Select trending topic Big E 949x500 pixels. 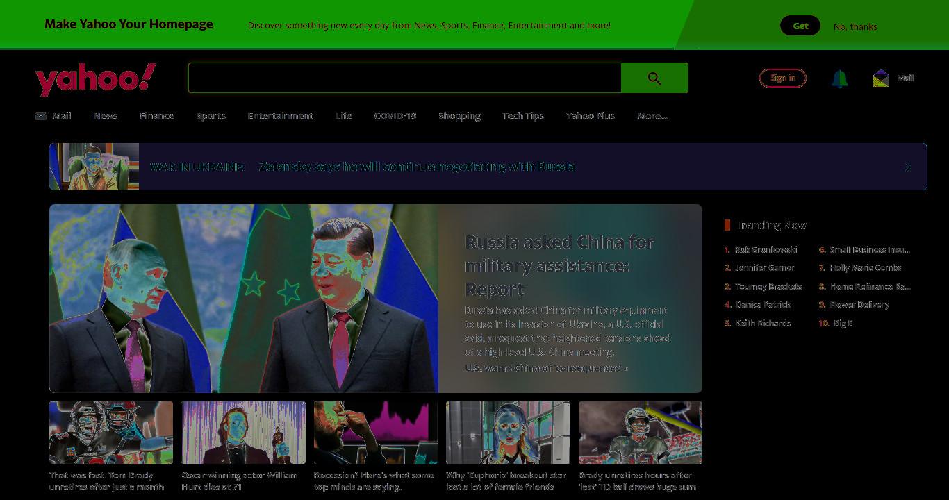[x=843, y=323]
